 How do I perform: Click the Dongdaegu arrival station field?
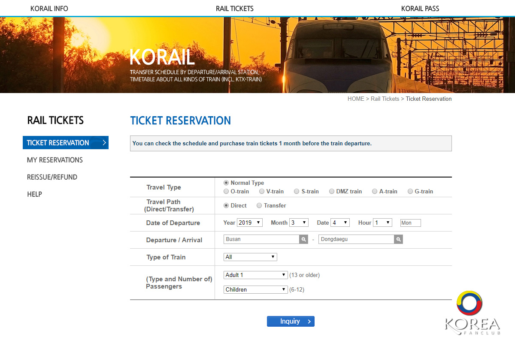point(356,240)
